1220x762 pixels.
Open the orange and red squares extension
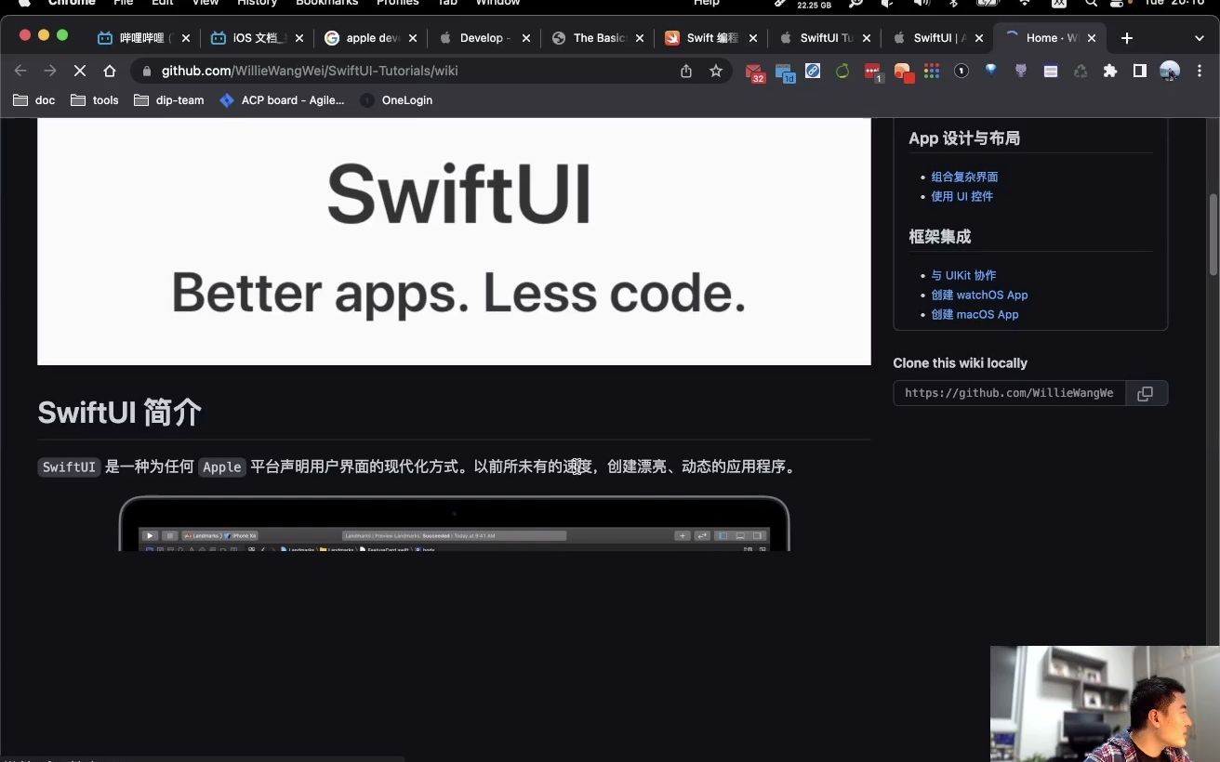point(903,72)
